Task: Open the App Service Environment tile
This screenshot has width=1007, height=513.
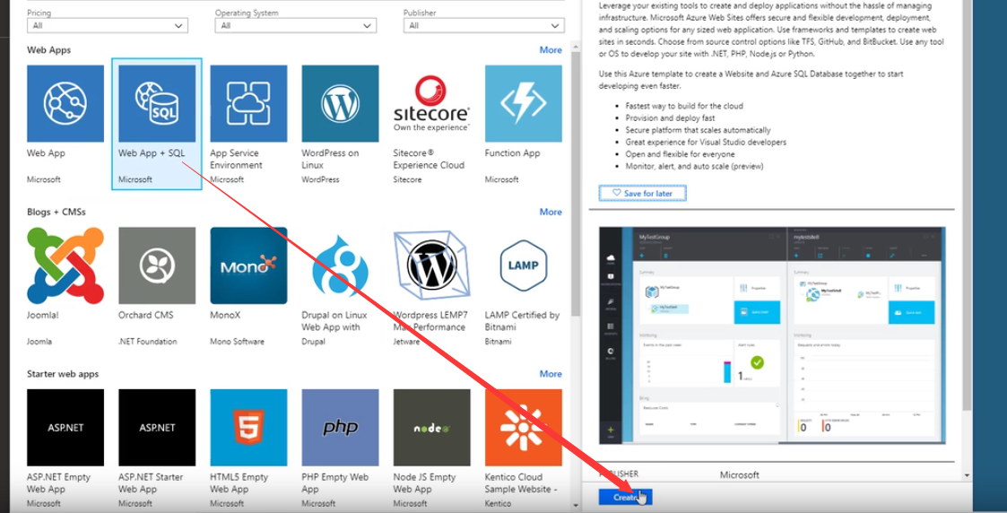Action: pos(248,103)
